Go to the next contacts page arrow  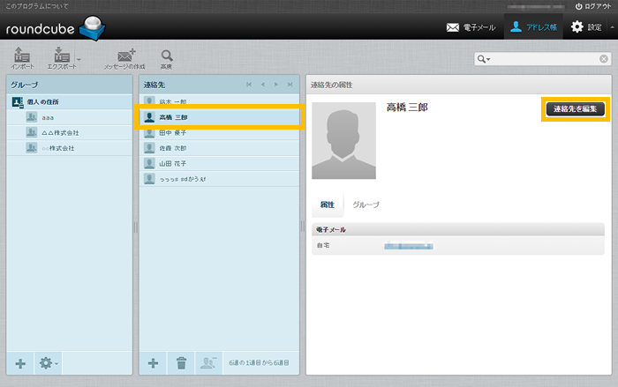(275, 85)
